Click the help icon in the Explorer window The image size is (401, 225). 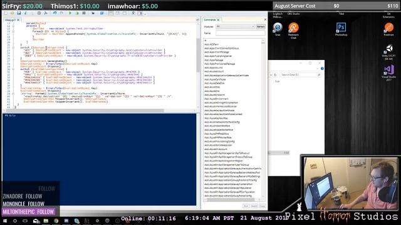point(322,68)
